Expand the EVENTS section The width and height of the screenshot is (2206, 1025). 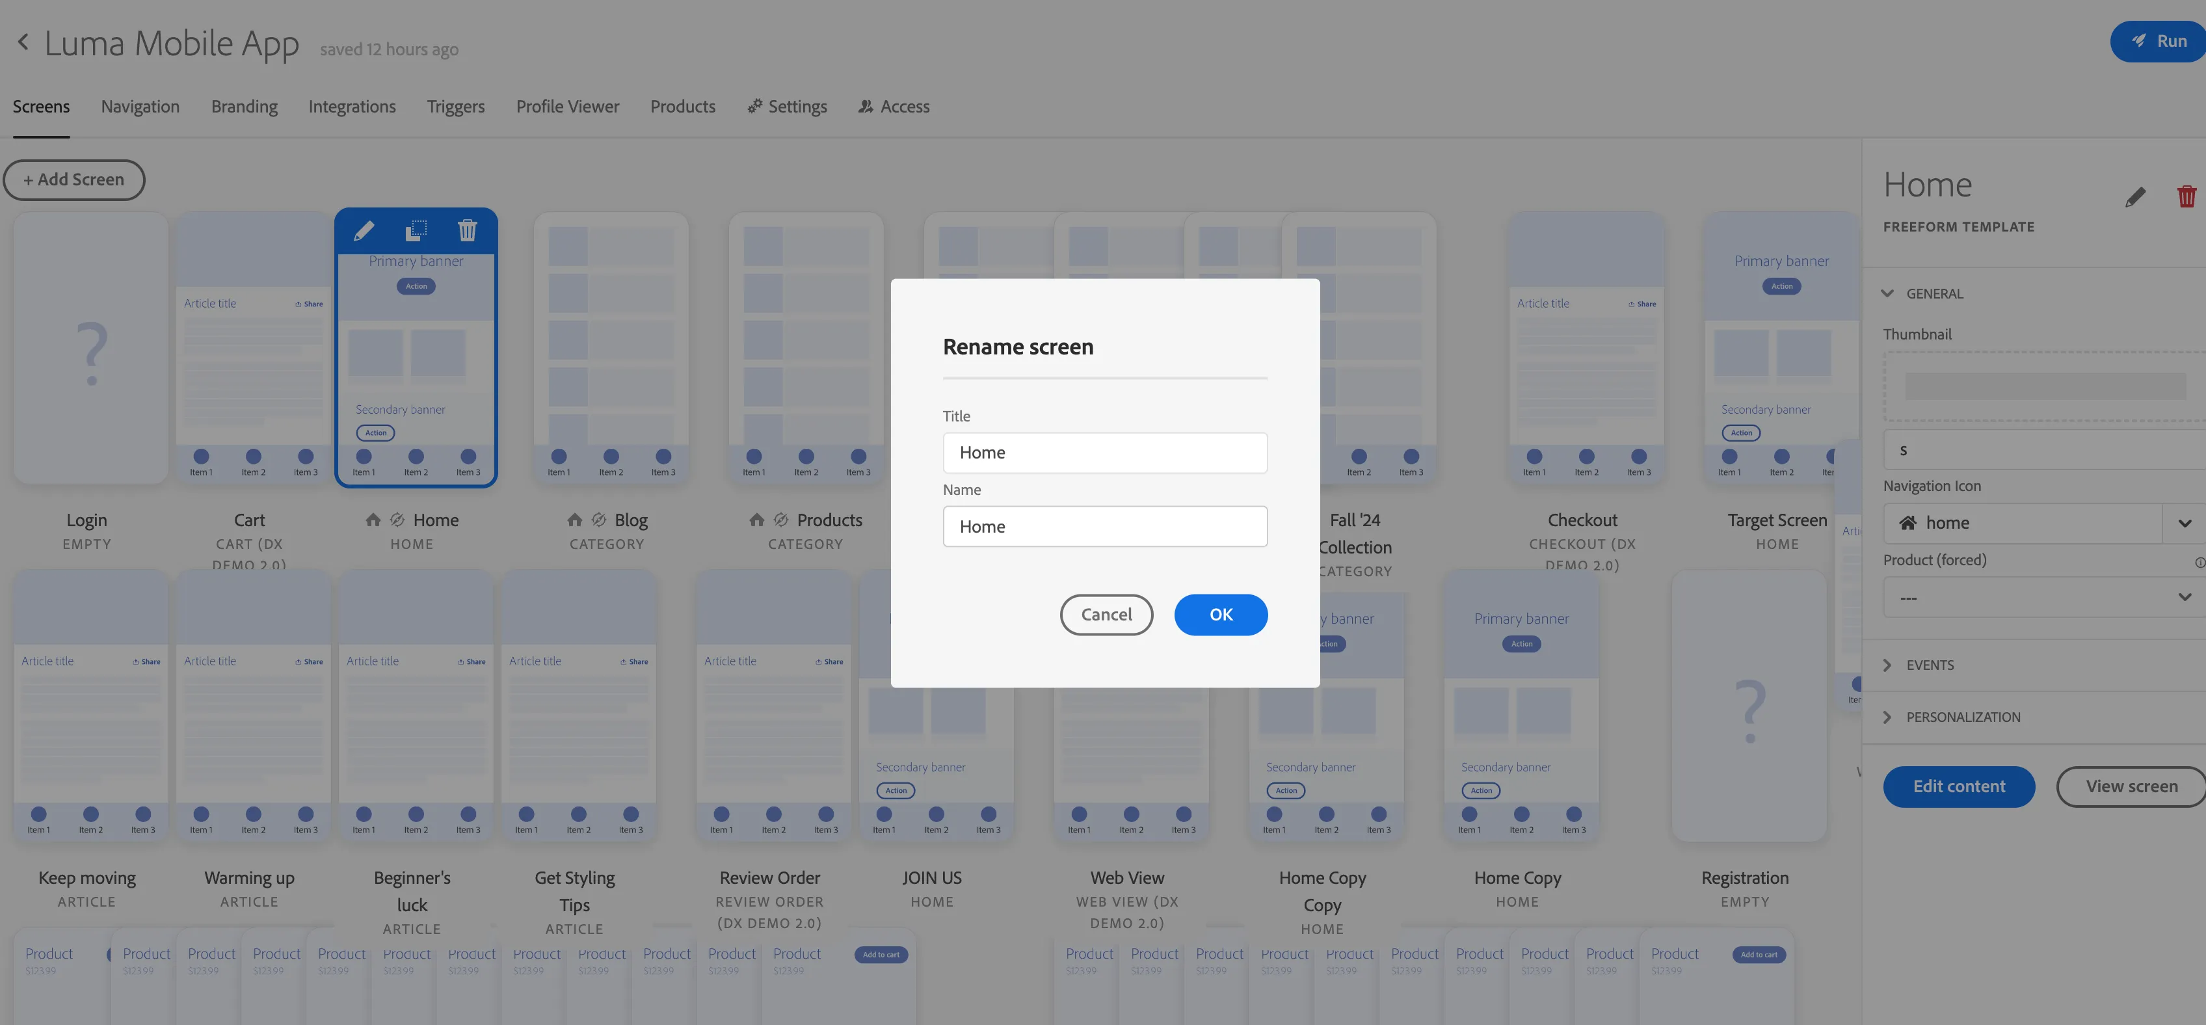1919,665
